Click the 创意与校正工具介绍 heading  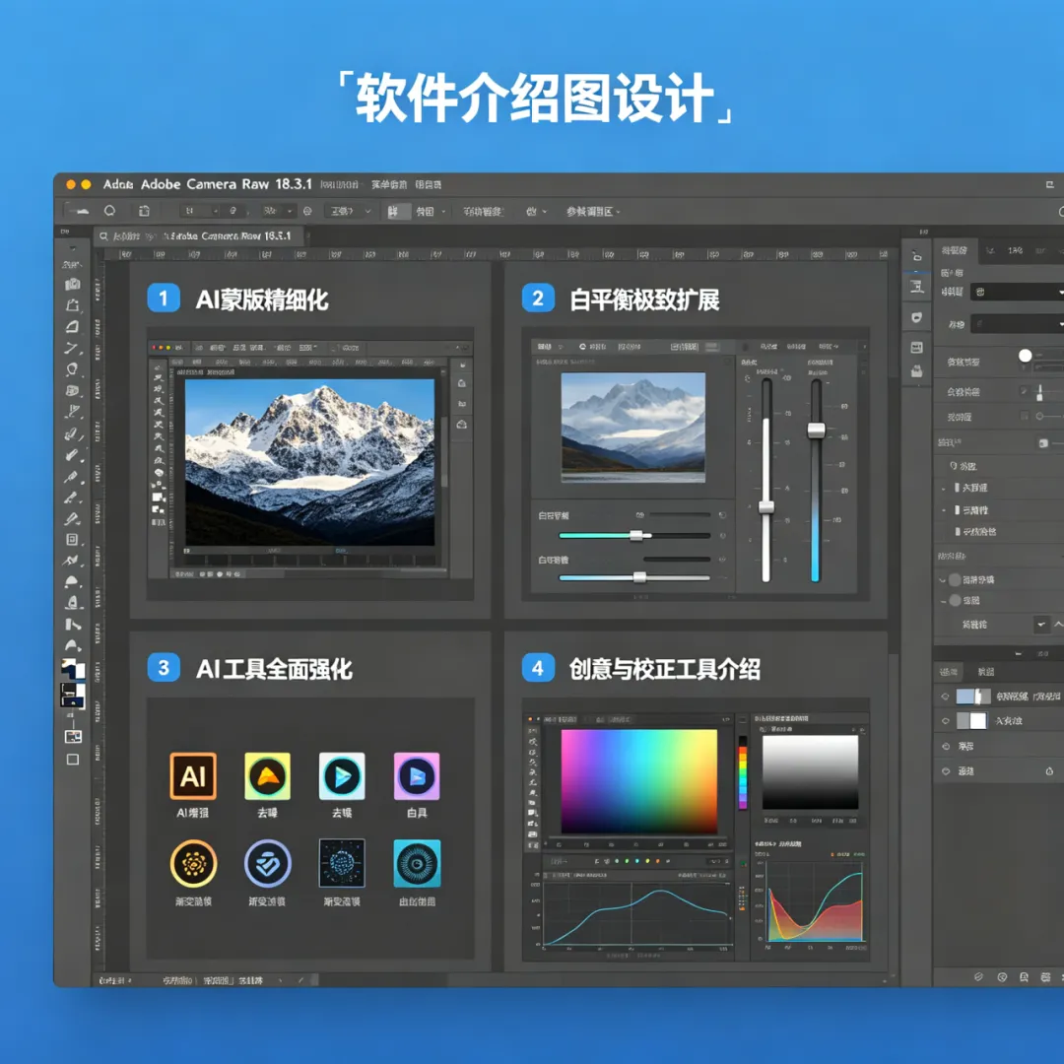point(664,669)
